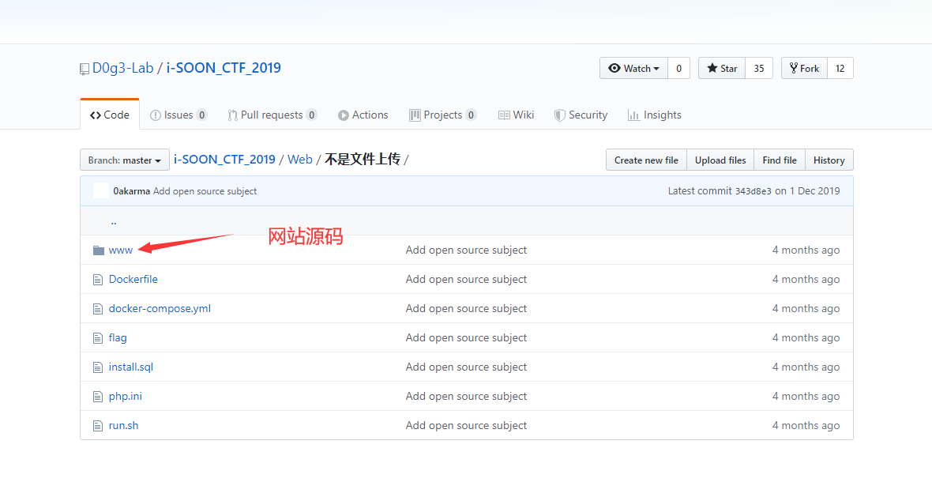
Task: Click the Create new file button
Action: tap(646, 160)
